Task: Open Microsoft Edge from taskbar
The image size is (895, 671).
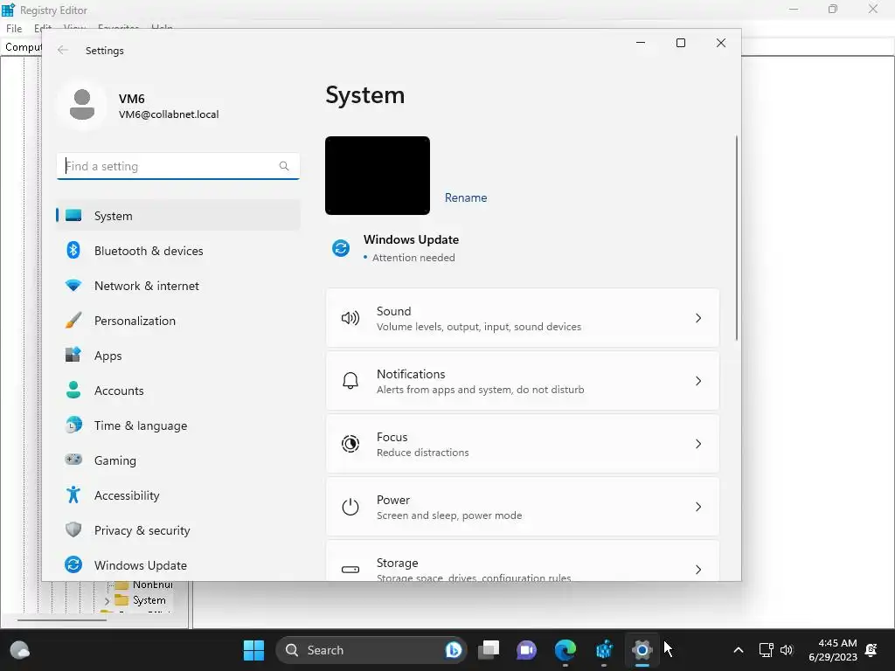Action: pyautogui.click(x=565, y=650)
